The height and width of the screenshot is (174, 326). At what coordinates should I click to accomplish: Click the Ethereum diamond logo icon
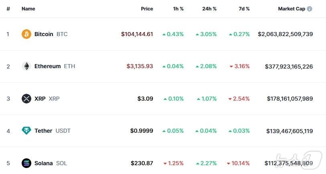(26, 66)
